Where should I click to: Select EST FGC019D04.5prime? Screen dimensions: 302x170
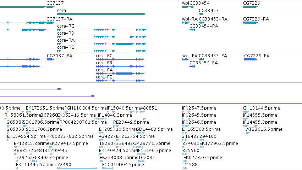click(123, 165)
